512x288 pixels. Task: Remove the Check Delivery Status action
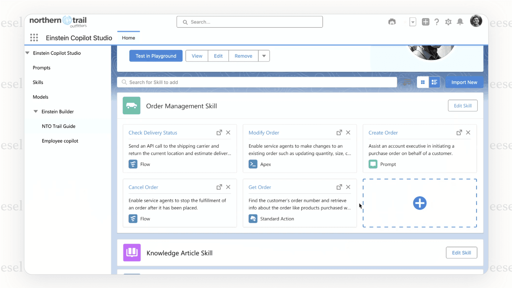click(228, 133)
